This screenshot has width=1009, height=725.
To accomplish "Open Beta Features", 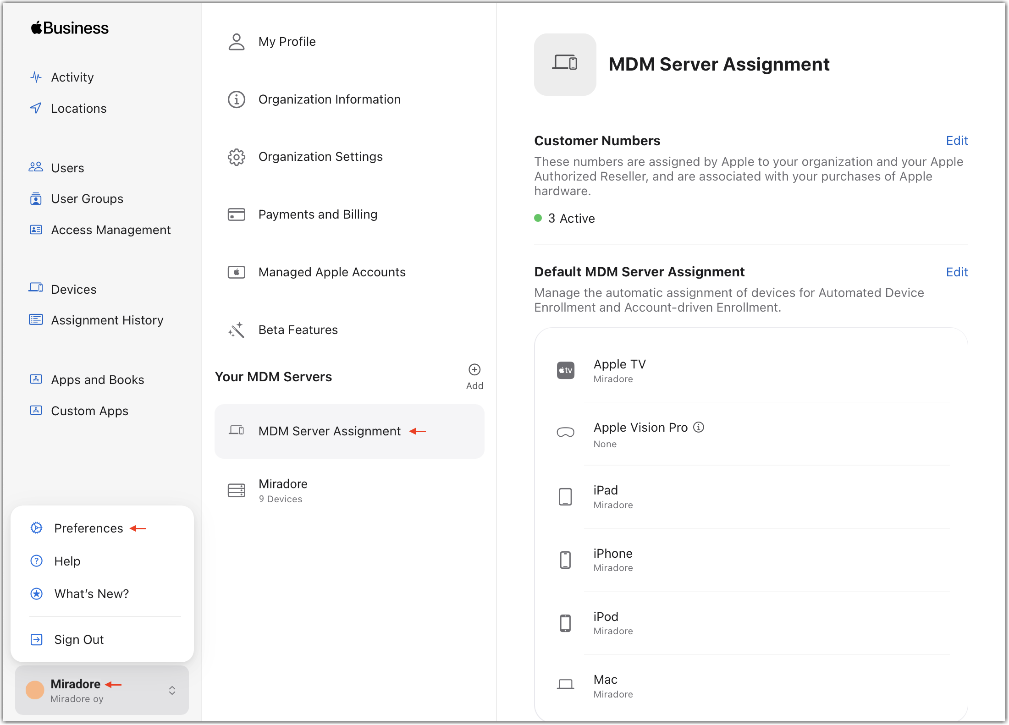I will (x=298, y=330).
